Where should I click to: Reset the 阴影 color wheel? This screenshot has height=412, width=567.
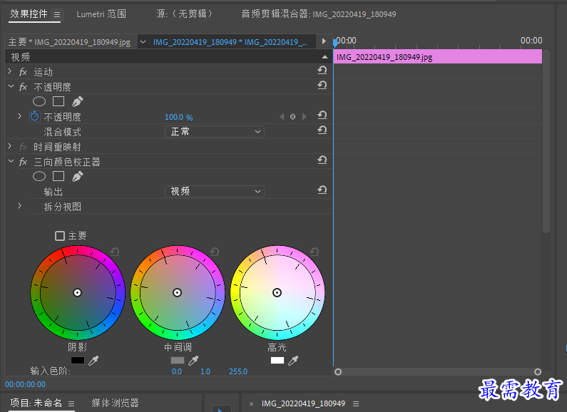coord(115,251)
